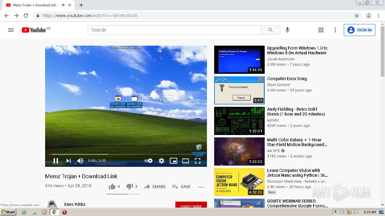
Task: Open the Enes Yıldız channel link
Action: coord(75,204)
